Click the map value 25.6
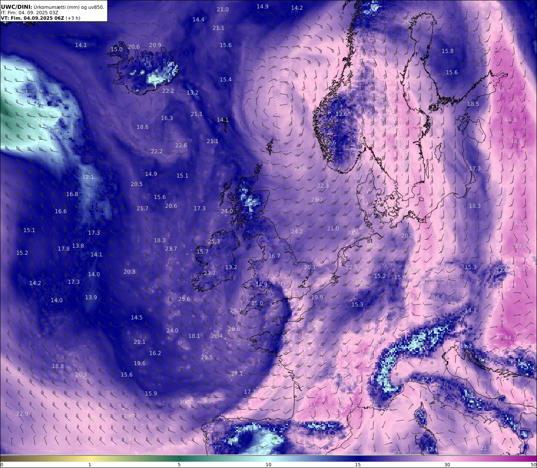Image resolution: width=537 pixels, height=468 pixels. point(184,299)
